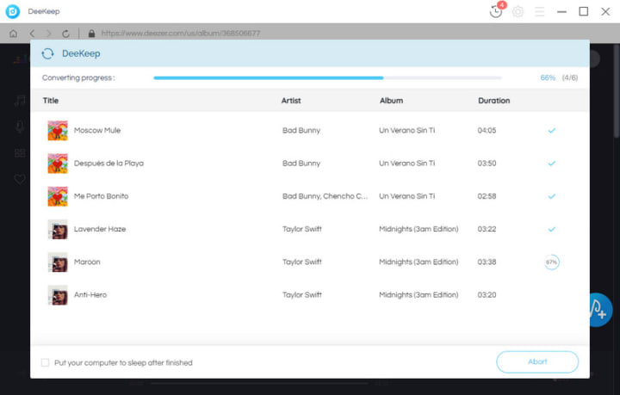Navigate back with the left arrow
The width and height of the screenshot is (620, 395).
(32, 34)
